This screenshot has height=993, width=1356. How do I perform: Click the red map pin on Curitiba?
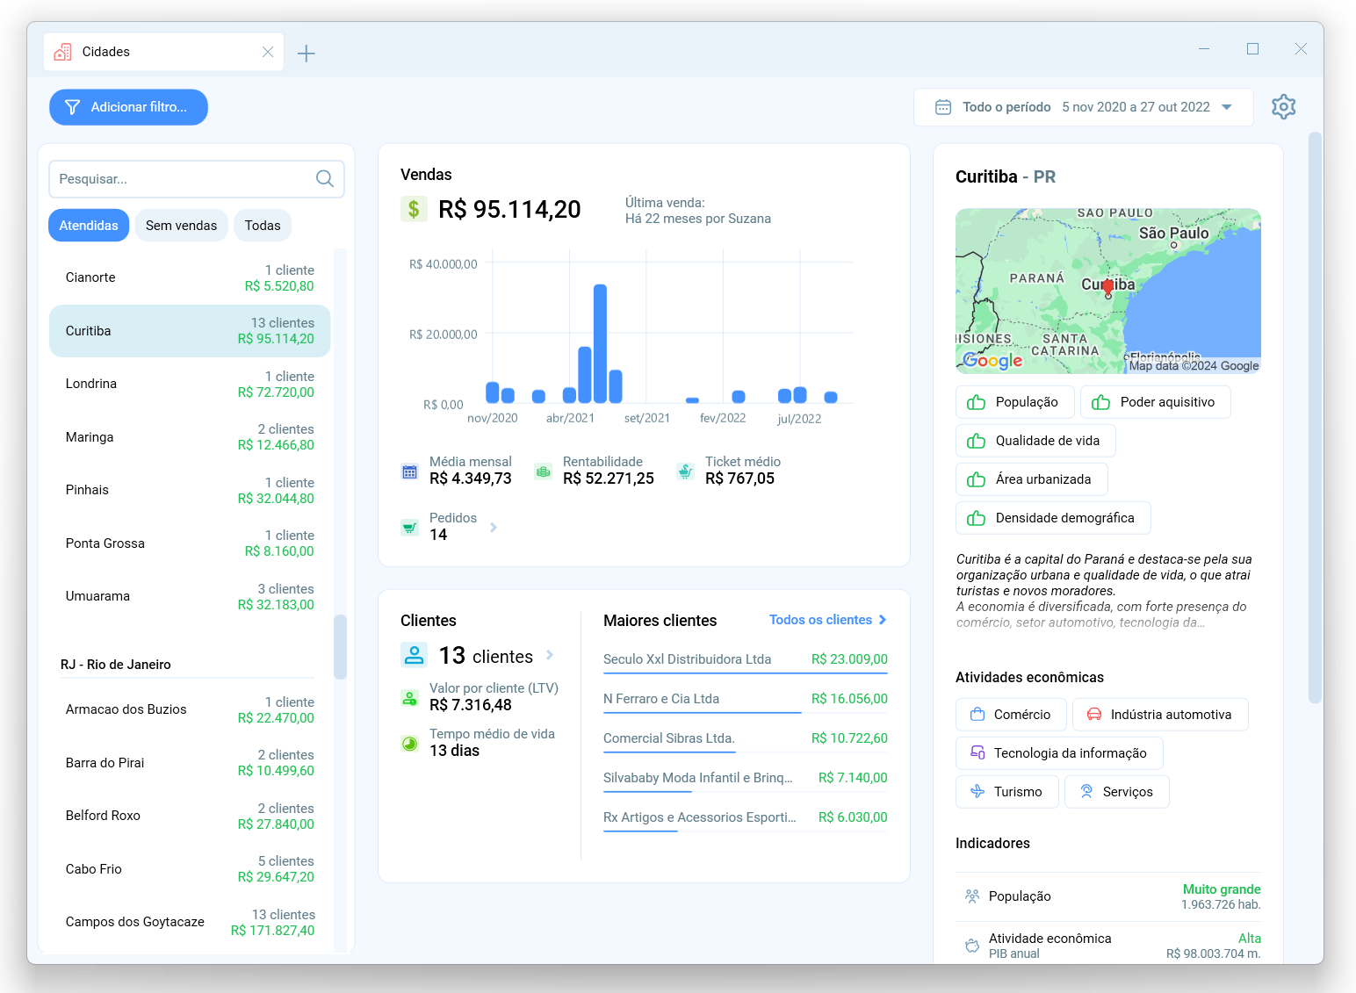[x=1108, y=288]
